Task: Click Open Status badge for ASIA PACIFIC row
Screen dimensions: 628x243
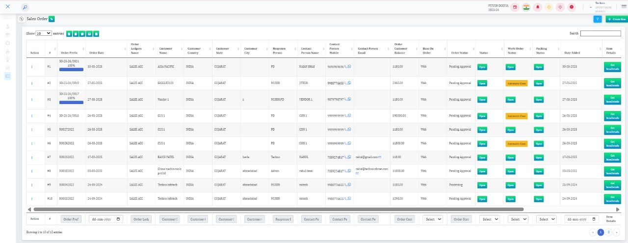Action: pos(482,67)
